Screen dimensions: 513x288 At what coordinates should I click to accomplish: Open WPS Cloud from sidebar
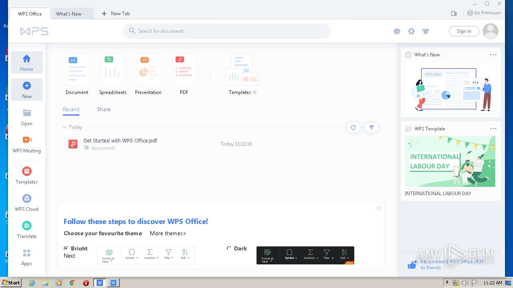[27, 202]
